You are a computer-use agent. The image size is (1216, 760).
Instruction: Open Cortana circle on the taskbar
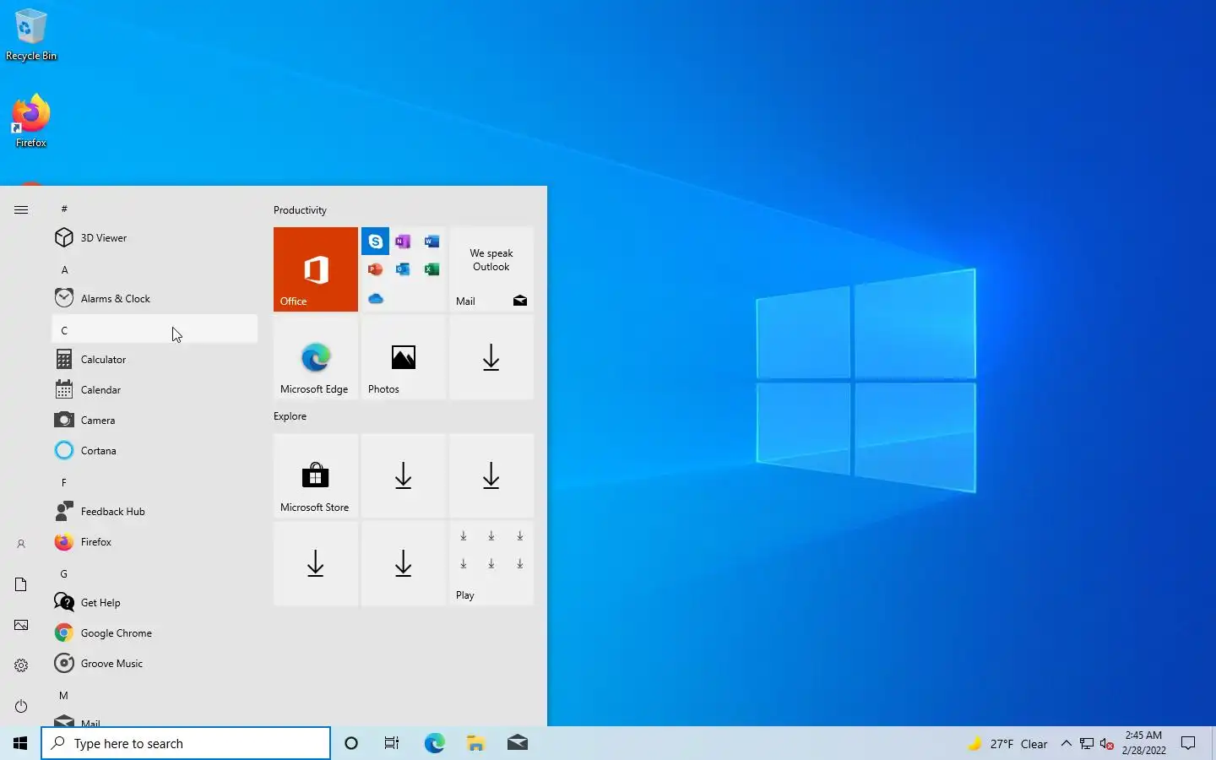[x=351, y=743]
